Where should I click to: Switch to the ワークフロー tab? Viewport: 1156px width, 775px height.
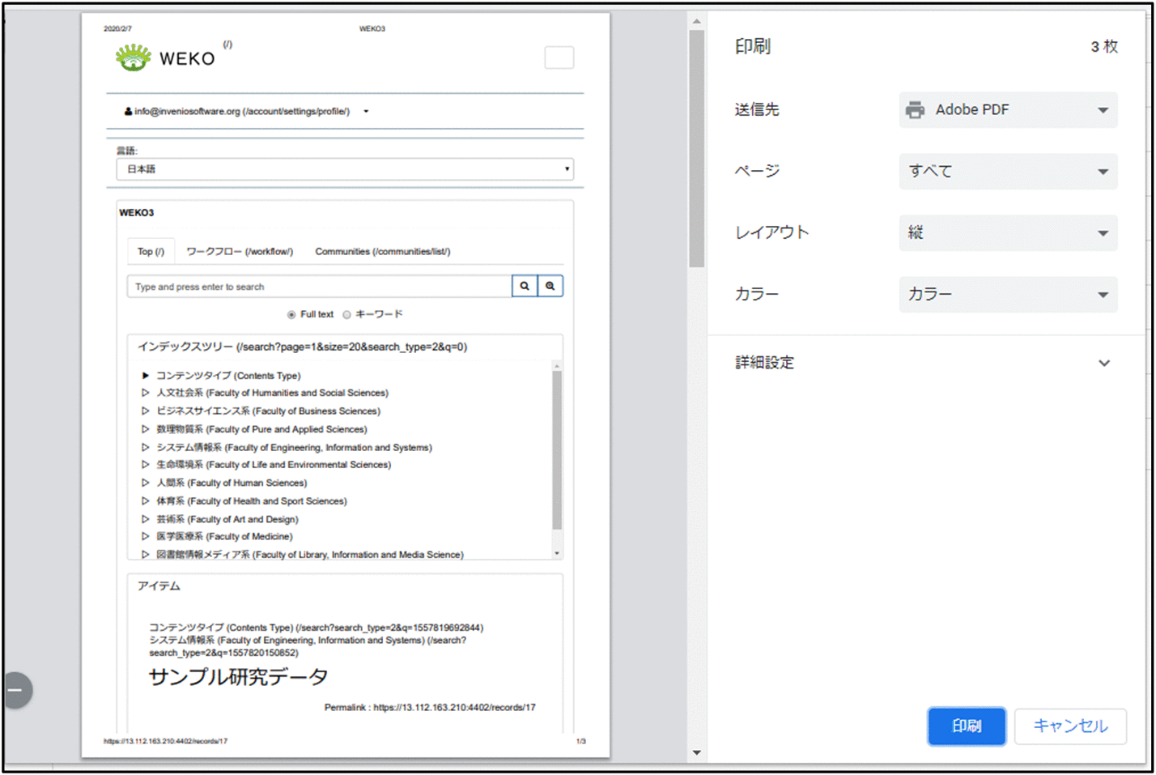pos(240,252)
